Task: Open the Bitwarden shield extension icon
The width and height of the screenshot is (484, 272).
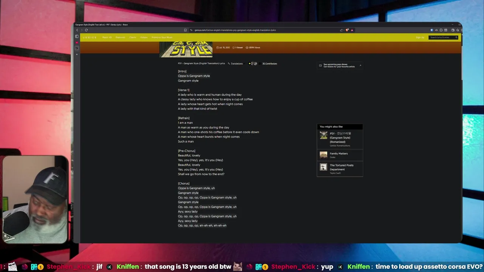Action: [x=432, y=30]
